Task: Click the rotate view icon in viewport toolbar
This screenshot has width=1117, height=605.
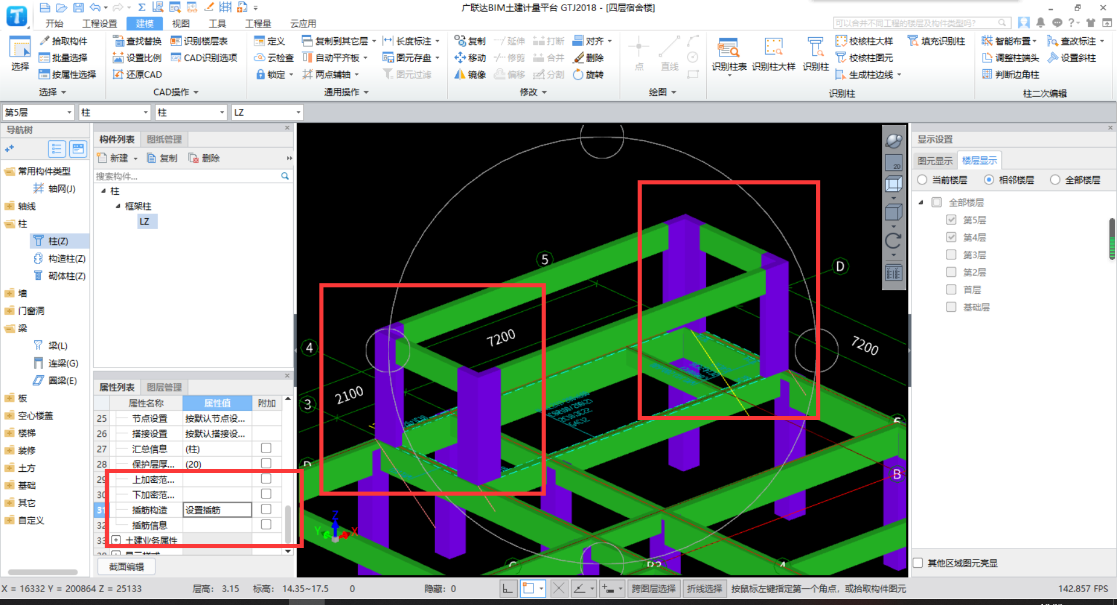Action: (893, 240)
